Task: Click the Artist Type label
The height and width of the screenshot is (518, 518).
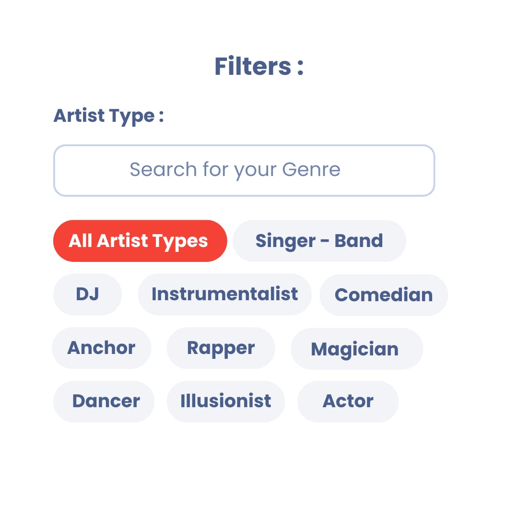Action: click(x=108, y=116)
